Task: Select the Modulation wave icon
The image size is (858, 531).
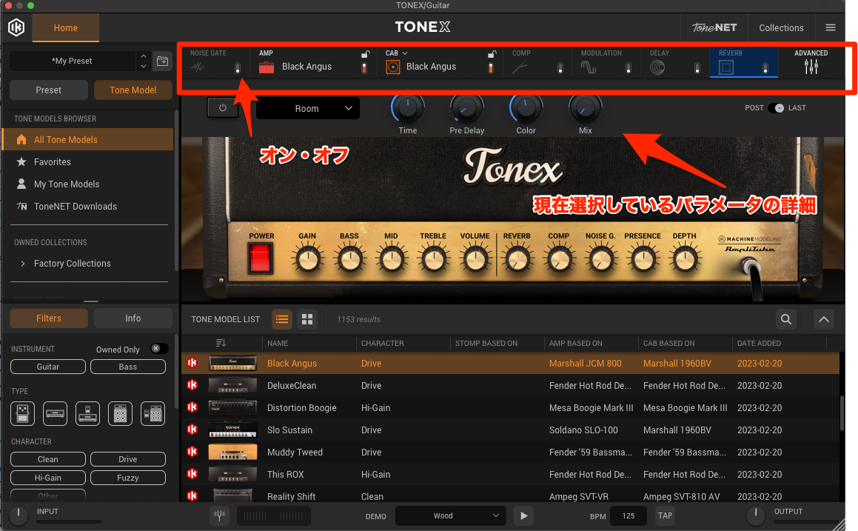Action: click(x=589, y=67)
